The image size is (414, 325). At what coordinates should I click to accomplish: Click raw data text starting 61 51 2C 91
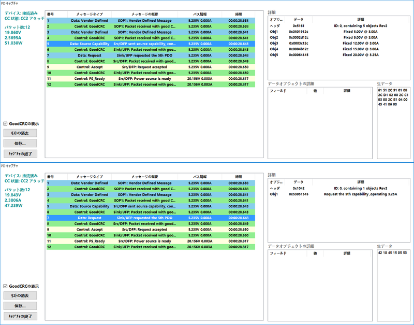coord(393,97)
